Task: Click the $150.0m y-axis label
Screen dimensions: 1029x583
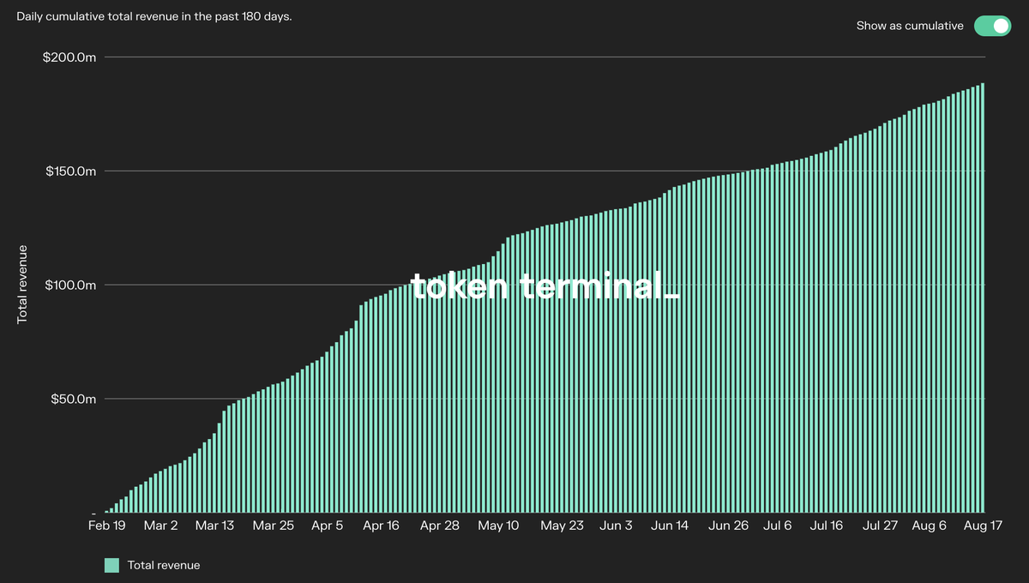Action: click(72, 171)
